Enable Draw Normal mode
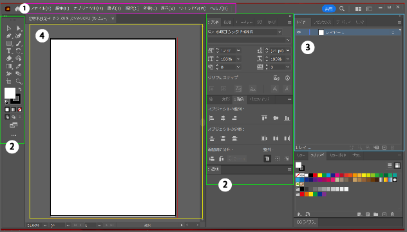The image size is (407, 232). [7, 117]
